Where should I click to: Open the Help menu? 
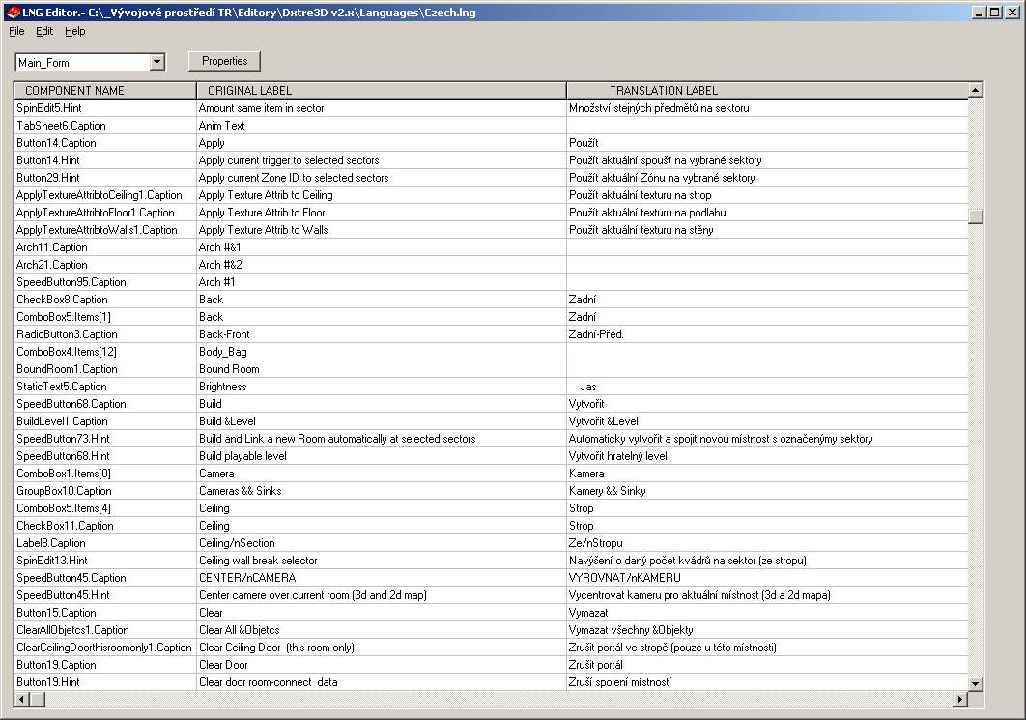pos(74,31)
